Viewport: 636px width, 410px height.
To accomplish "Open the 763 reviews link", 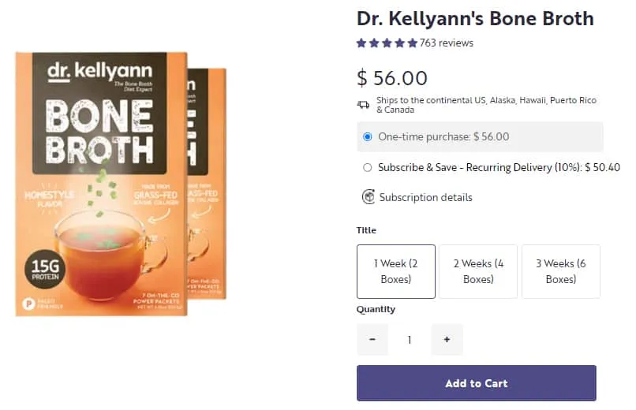I will pos(446,43).
